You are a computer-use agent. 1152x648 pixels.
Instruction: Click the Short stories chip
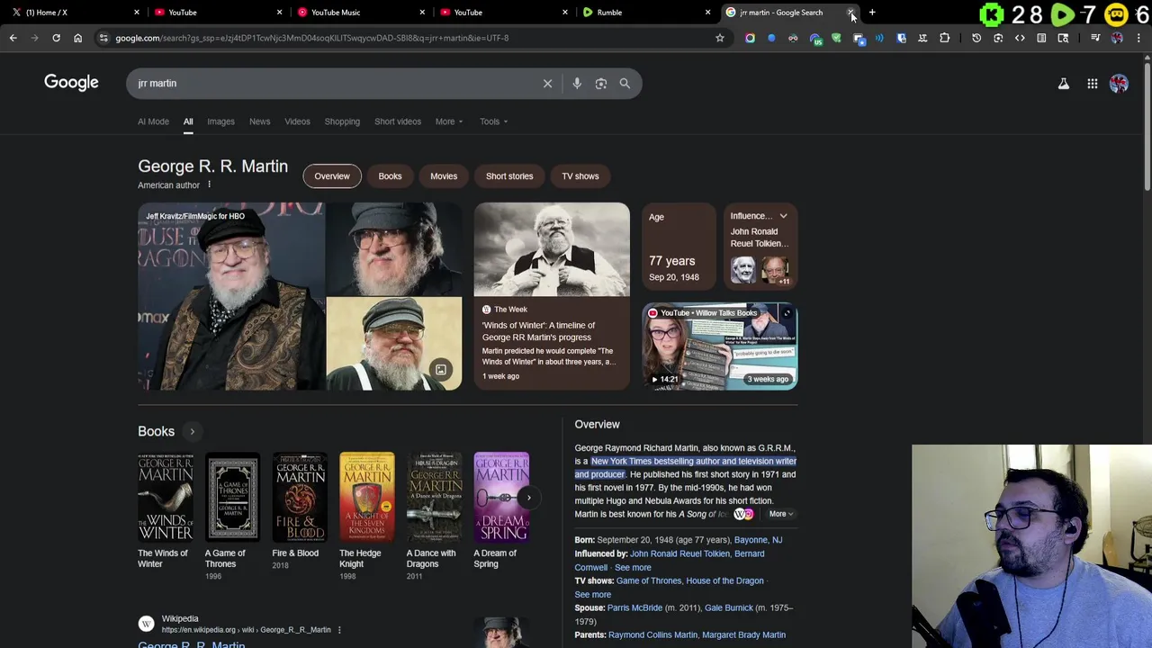click(x=509, y=176)
